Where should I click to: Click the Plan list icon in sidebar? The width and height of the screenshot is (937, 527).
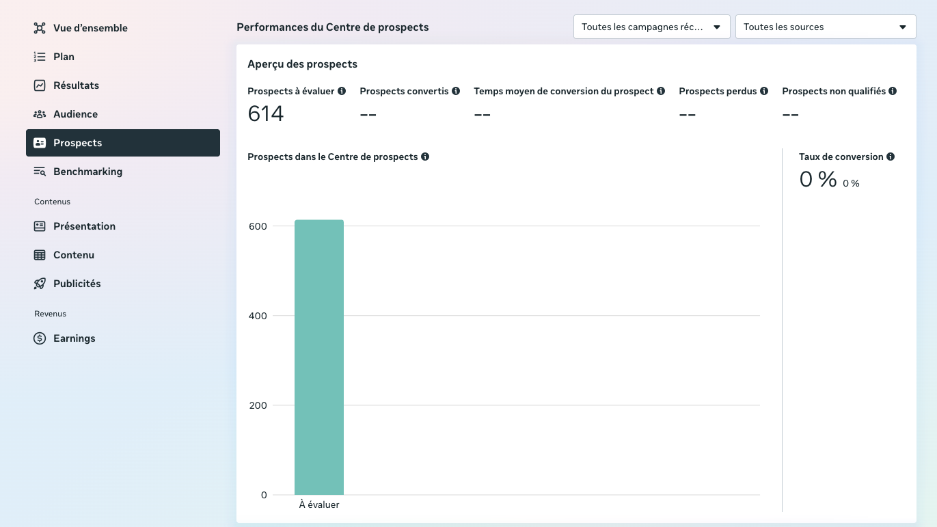click(40, 57)
